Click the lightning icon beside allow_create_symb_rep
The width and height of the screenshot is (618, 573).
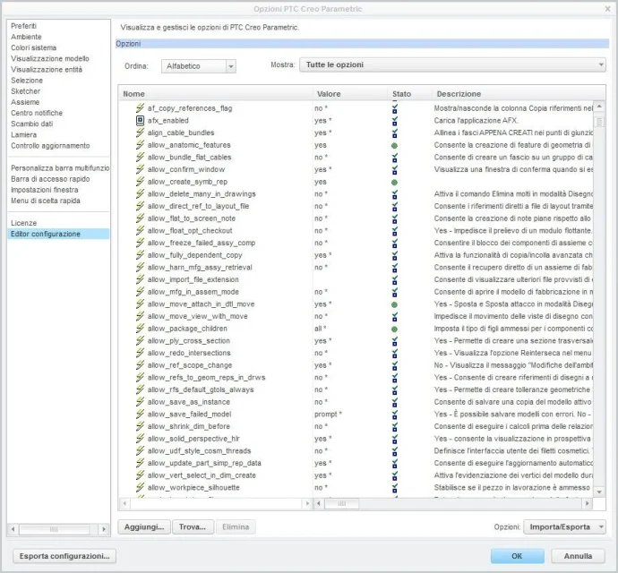point(140,181)
